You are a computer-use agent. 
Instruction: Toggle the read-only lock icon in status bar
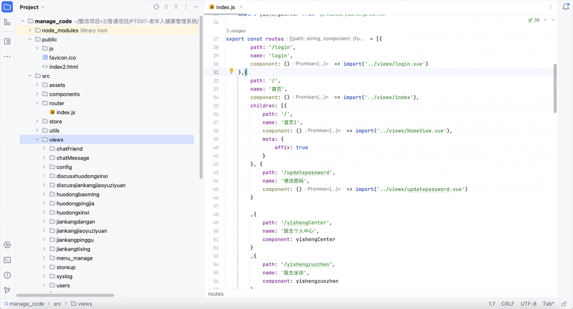[565, 303]
